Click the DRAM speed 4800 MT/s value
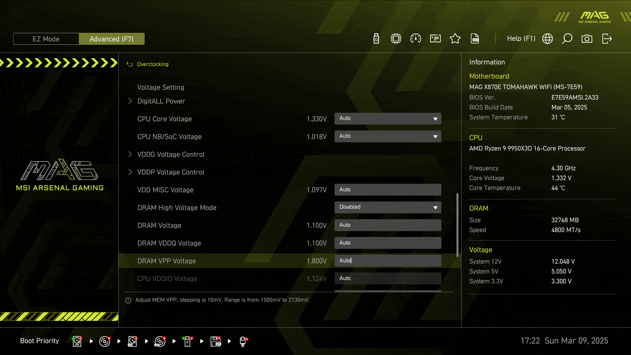This screenshot has width=631, height=355. click(566, 230)
